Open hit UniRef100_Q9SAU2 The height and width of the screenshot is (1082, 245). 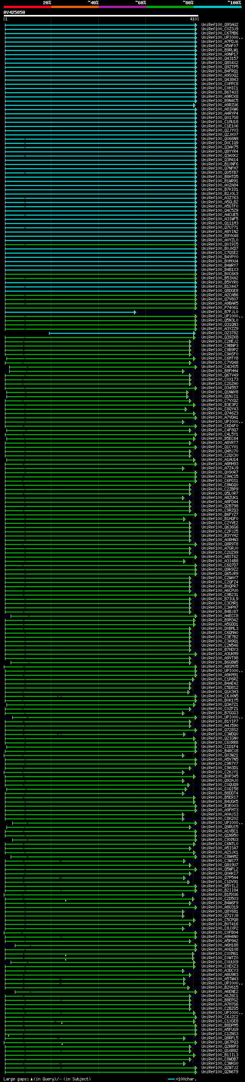click(220, 25)
